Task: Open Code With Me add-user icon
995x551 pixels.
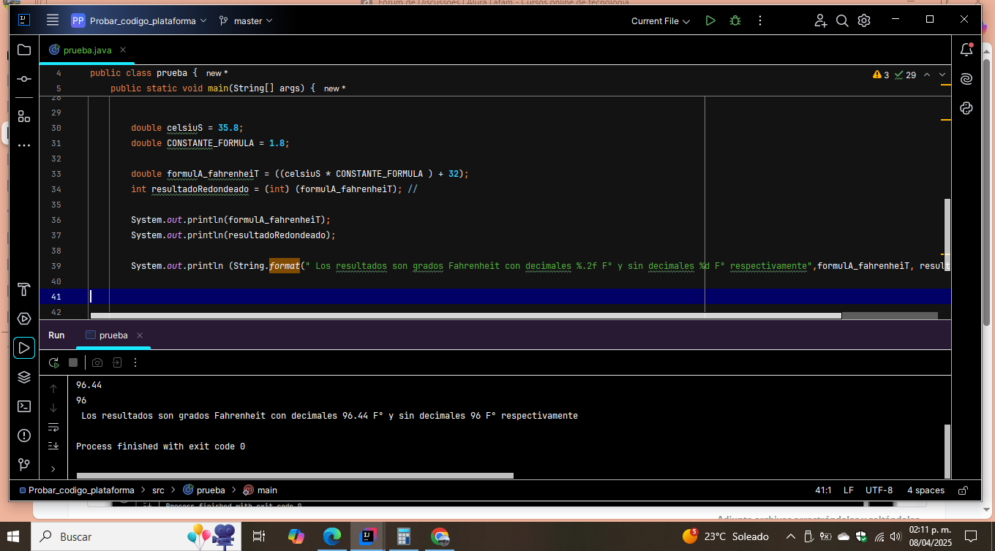Action: pyautogui.click(x=821, y=20)
